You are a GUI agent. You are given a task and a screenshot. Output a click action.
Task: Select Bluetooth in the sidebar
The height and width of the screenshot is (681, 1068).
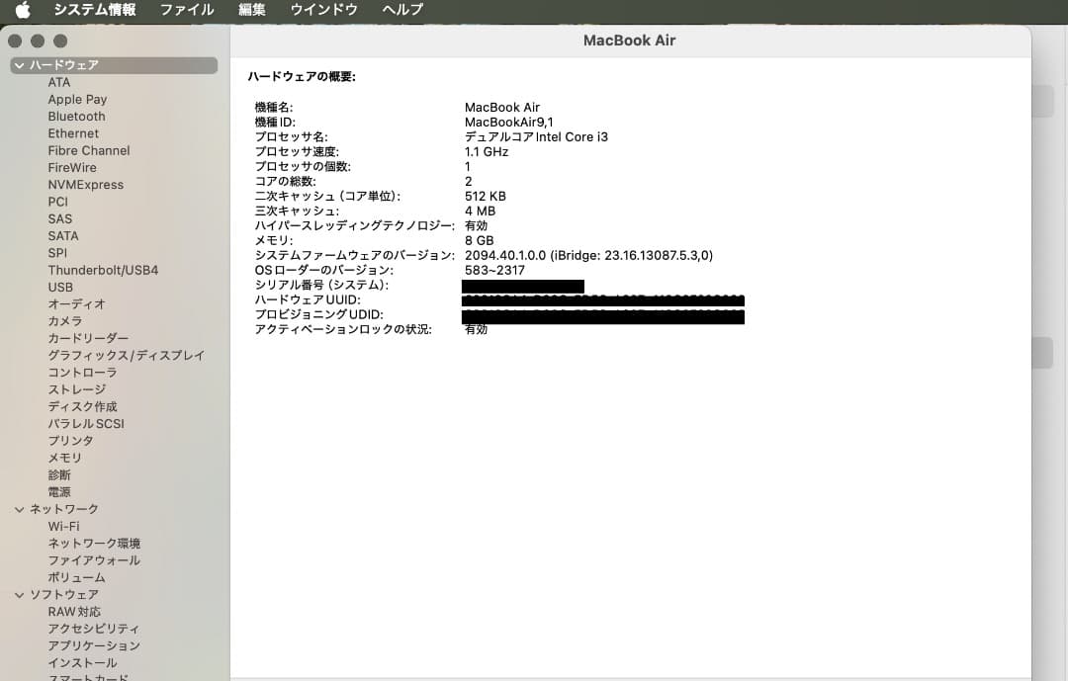[76, 116]
